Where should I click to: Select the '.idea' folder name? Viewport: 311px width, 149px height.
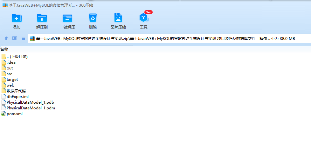[11, 62]
